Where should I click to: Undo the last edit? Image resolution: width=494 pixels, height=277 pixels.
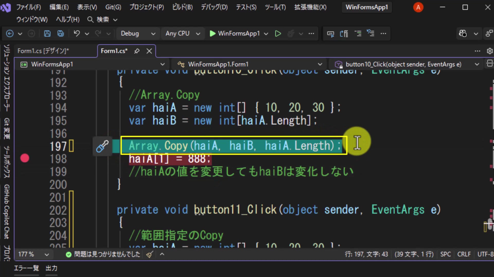(x=77, y=33)
